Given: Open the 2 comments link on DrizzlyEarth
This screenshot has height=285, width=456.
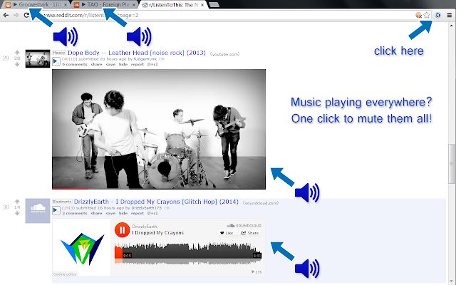Looking at the screenshot, I should pos(75,213).
